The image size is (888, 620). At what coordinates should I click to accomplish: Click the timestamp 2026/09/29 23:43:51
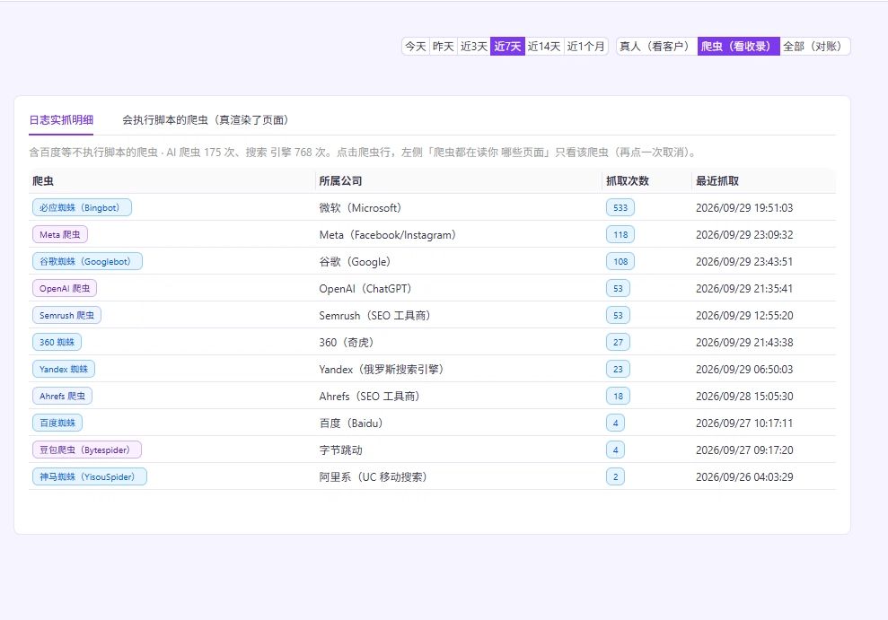point(744,261)
